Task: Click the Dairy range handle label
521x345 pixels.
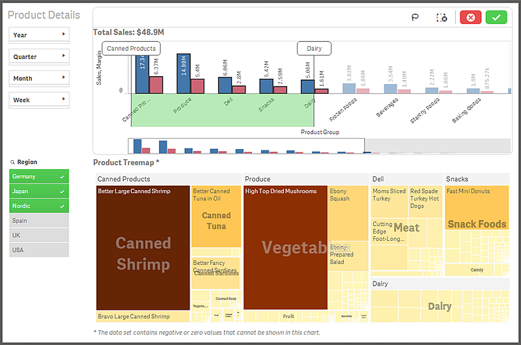Action: [315, 48]
